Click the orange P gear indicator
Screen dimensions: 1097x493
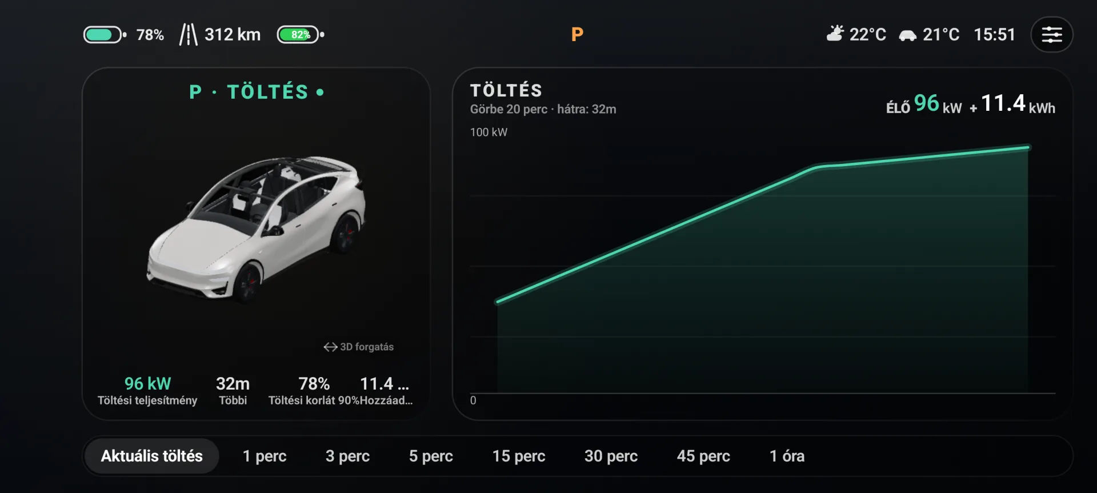[577, 34]
